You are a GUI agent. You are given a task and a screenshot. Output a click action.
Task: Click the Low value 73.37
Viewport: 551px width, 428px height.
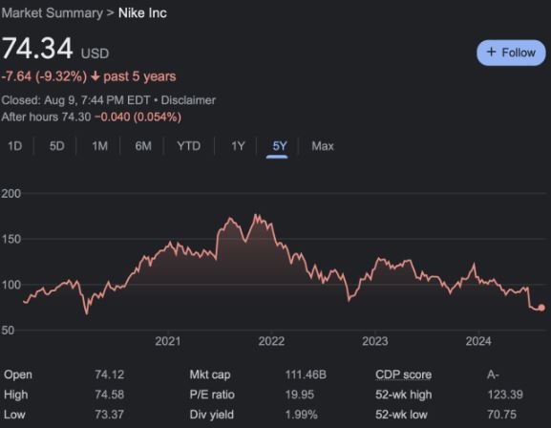(109, 415)
